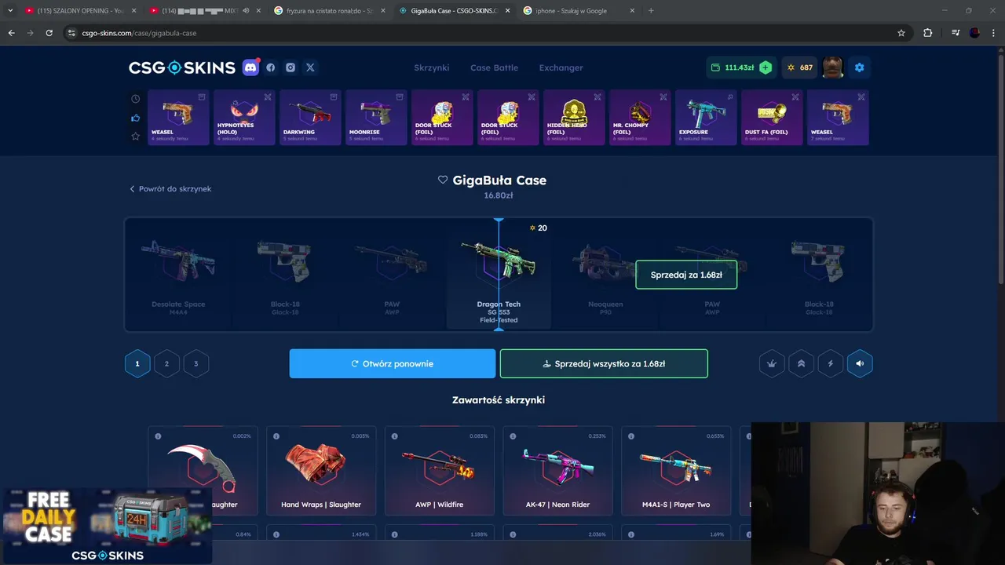Switch to SZALONY OPENING YouTube tab
The height and width of the screenshot is (565, 1005).
[80, 11]
